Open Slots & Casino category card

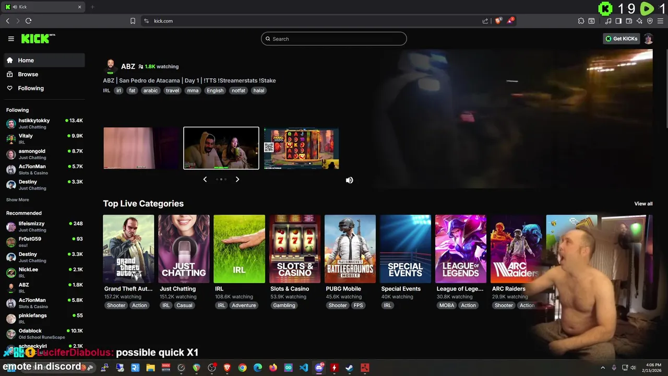(x=295, y=249)
